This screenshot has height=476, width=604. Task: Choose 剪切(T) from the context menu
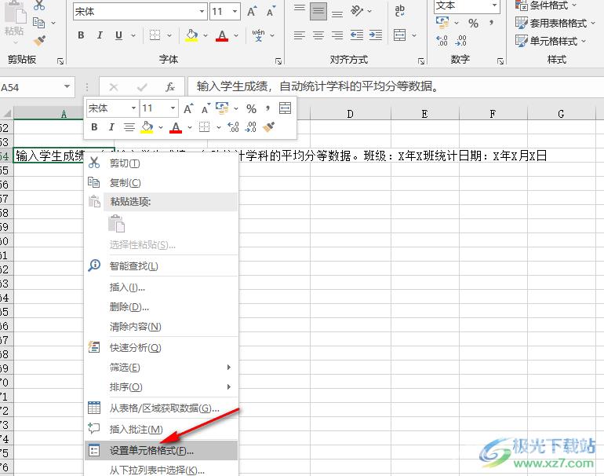coord(161,163)
